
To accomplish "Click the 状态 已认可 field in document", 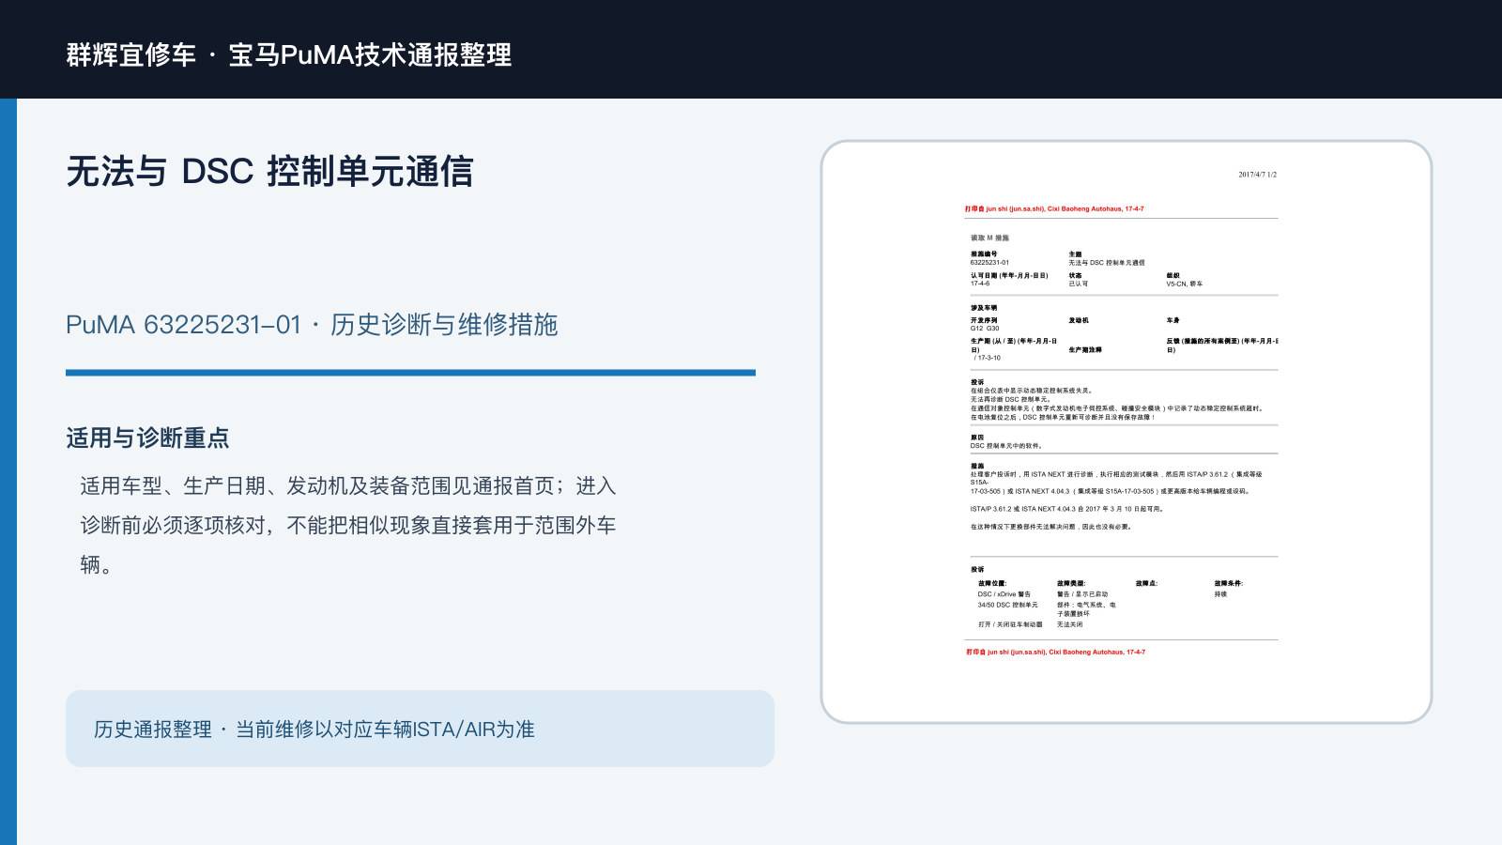I will click(x=1079, y=280).
